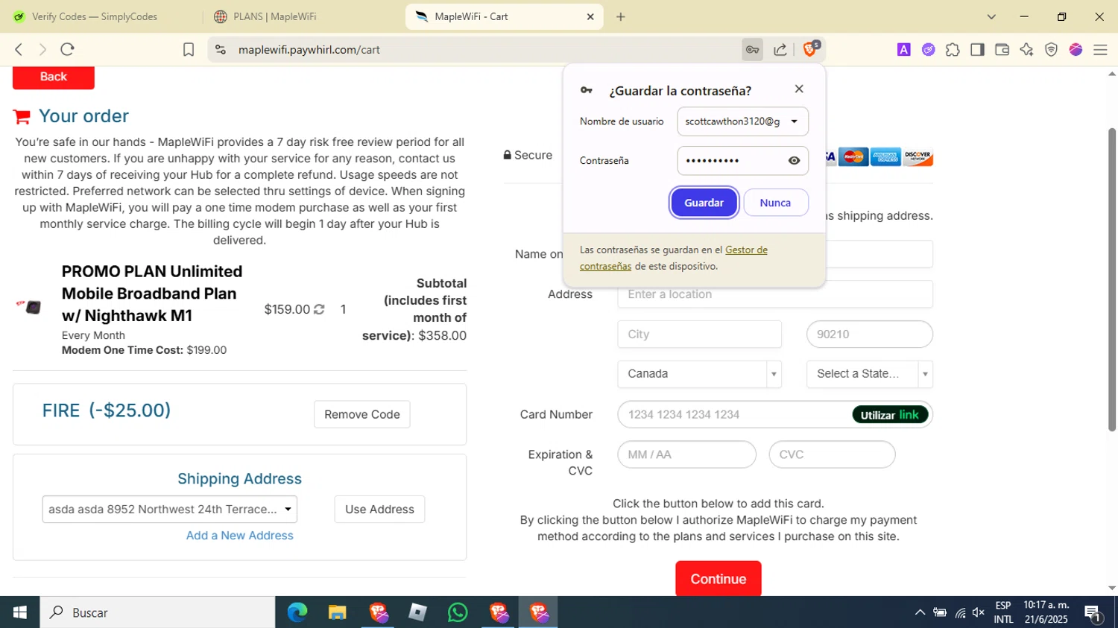Click the red Continue button
Screen dimensions: 1118x628
[719, 579]
